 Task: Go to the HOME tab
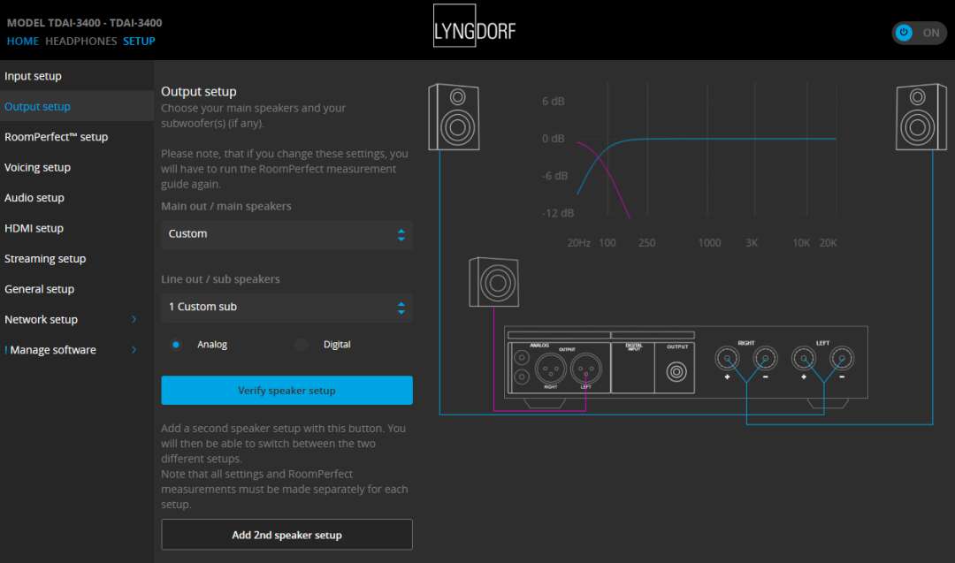tap(23, 42)
